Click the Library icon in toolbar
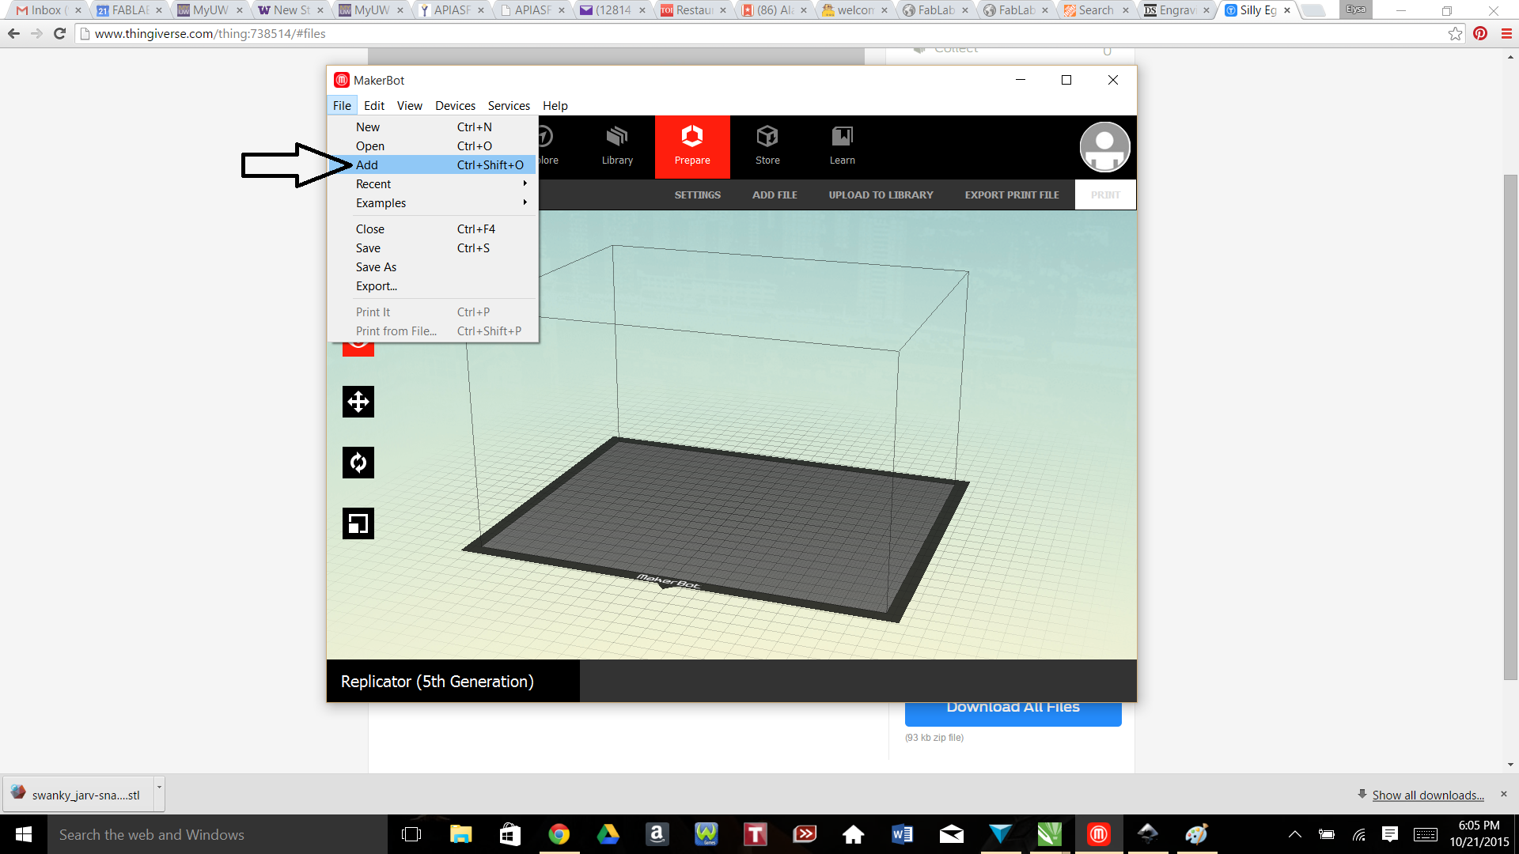 [616, 146]
